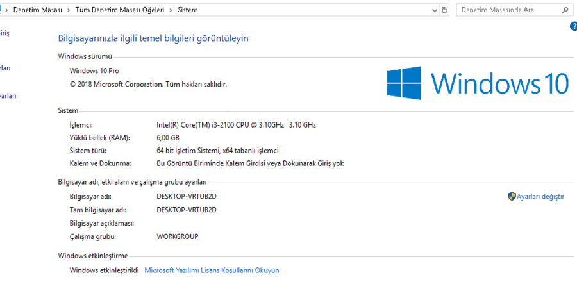The image size is (577, 282).
Task: Click the Yüklü bellek (RAM) label
Action: click(100, 138)
